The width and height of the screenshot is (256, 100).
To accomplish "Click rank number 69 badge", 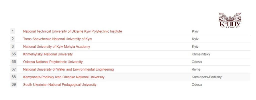I will 13,85.
